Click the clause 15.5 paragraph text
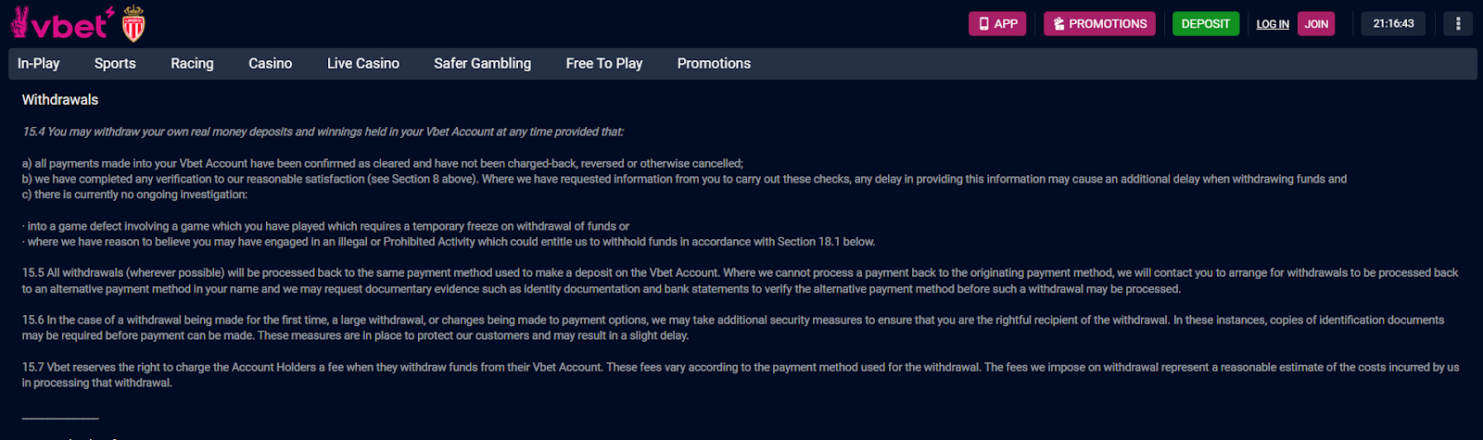The width and height of the screenshot is (1483, 440). (740, 281)
